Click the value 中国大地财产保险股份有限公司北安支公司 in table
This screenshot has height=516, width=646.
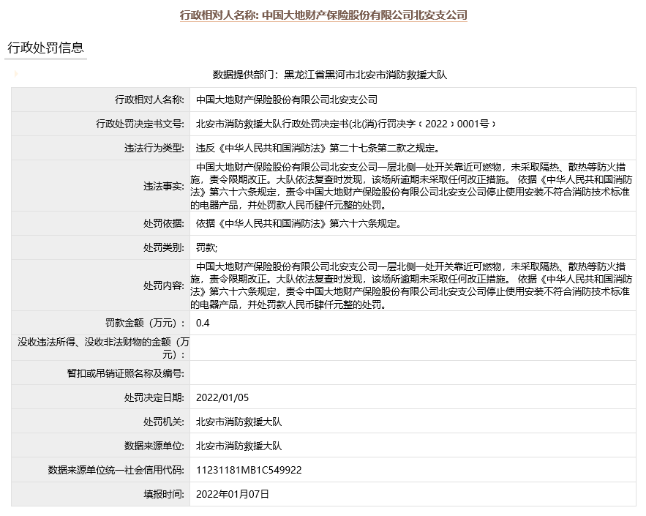point(287,100)
